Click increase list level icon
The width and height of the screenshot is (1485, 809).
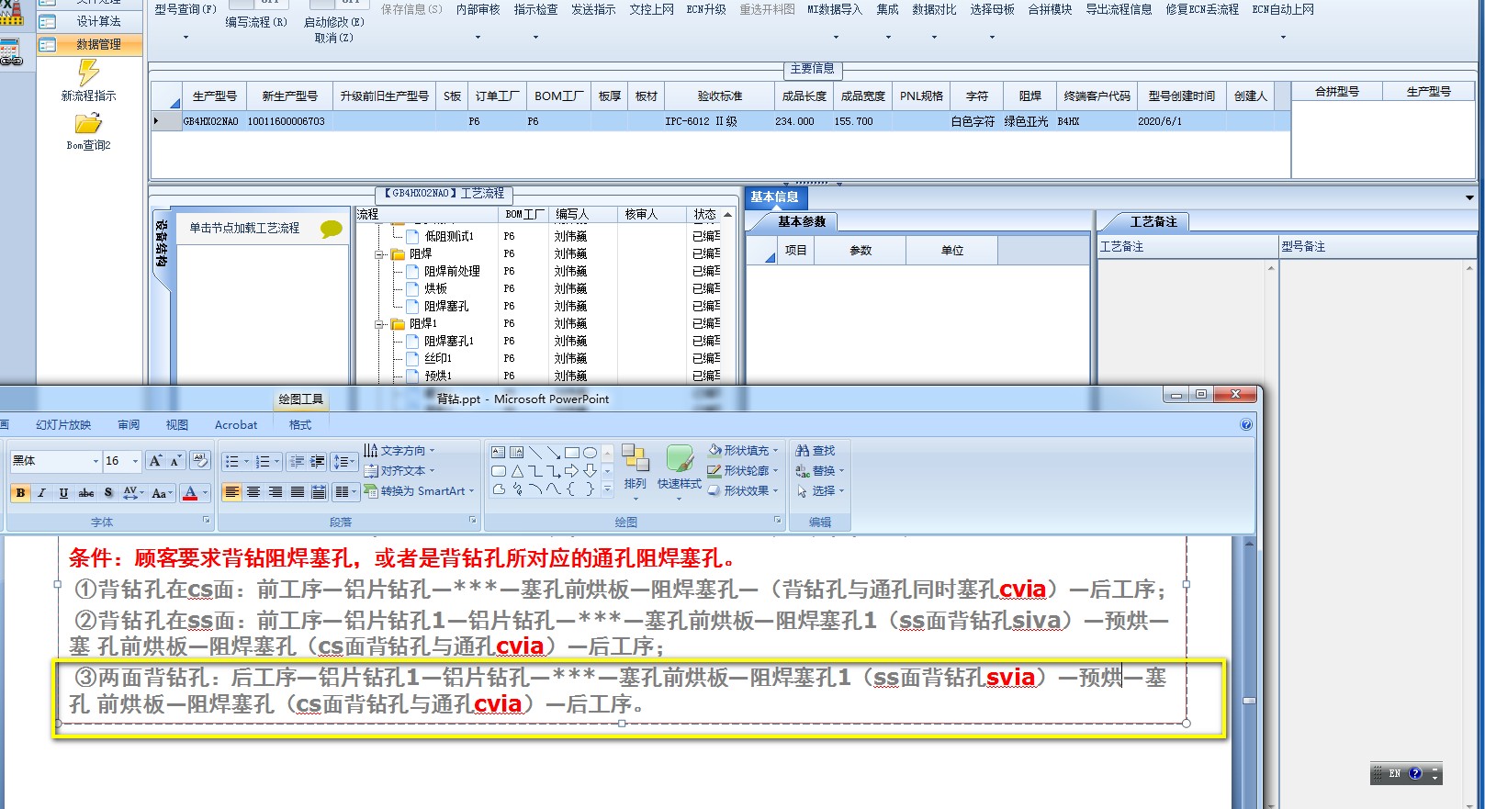pyautogui.click(x=317, y=461)
